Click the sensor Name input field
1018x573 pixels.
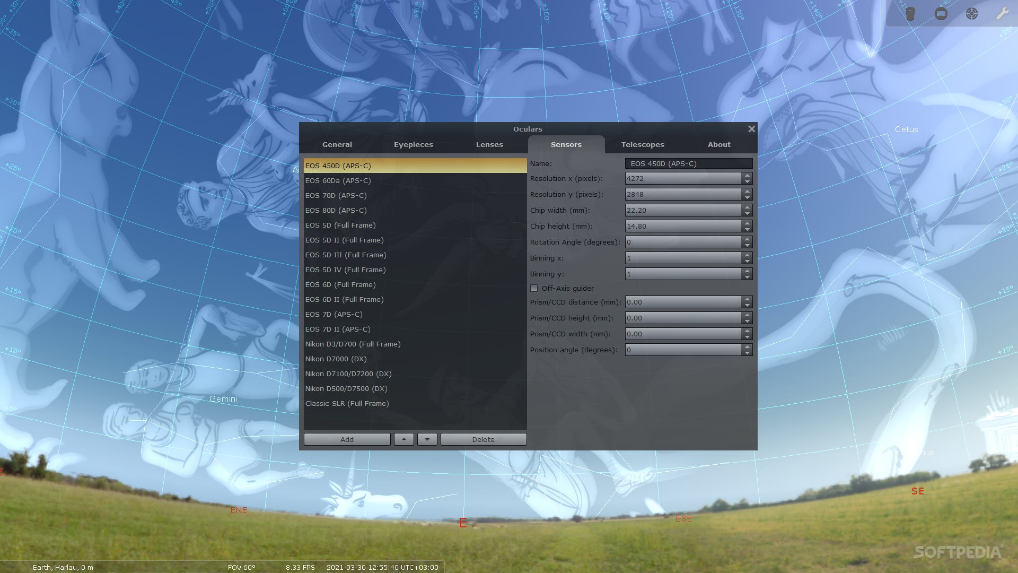(x=689, y=163)
